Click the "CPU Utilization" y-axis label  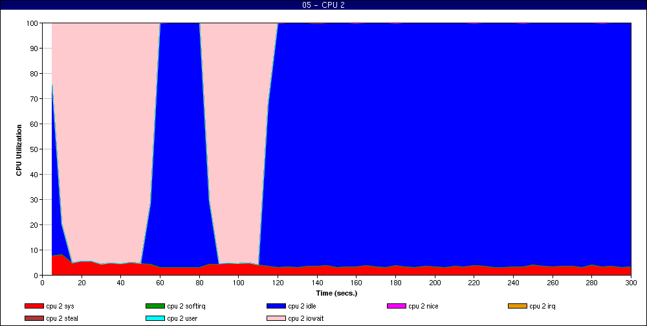[19, 149]
